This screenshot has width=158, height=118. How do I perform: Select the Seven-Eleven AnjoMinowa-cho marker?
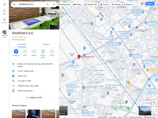coord(69,94)
